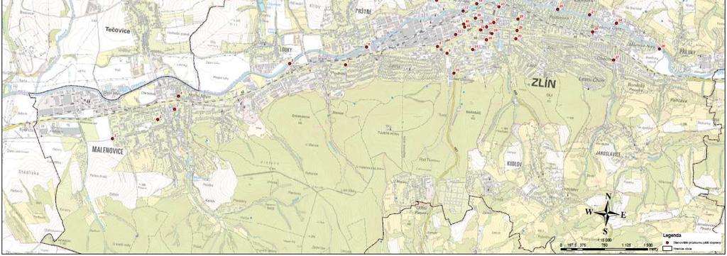
Task: Click the black-and-white scale bar
Action: click(606, 250)
